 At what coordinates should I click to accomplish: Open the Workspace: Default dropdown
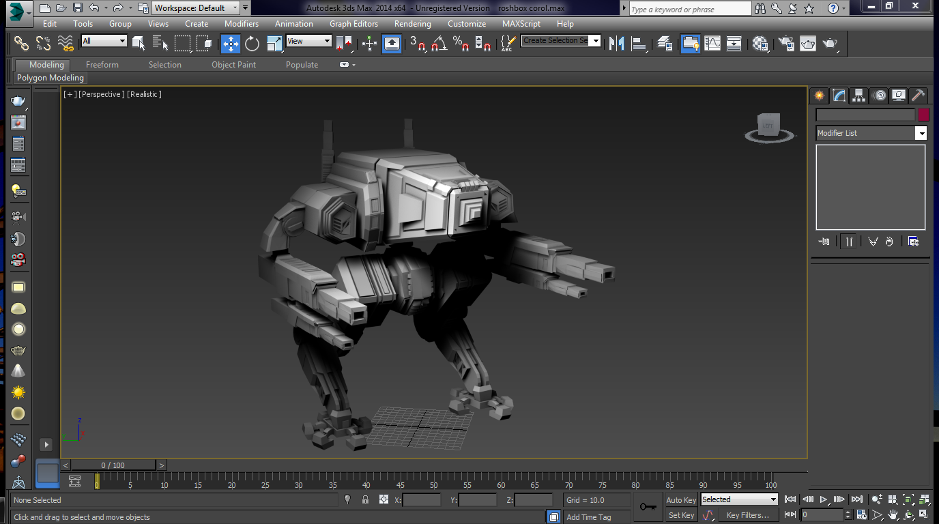click(195, 8)
